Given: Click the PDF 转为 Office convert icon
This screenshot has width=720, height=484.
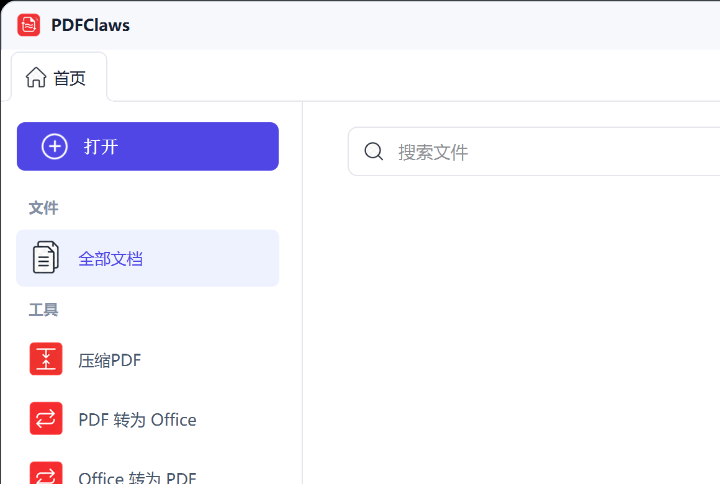Looking at the screenshot, I should 46,418.
